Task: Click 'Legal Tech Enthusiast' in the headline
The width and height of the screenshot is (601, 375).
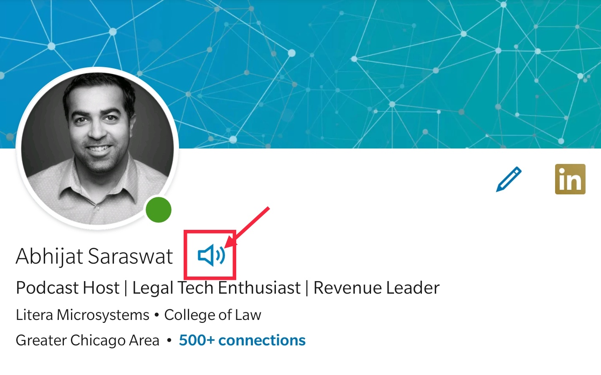Action: [x=216, y=288]
